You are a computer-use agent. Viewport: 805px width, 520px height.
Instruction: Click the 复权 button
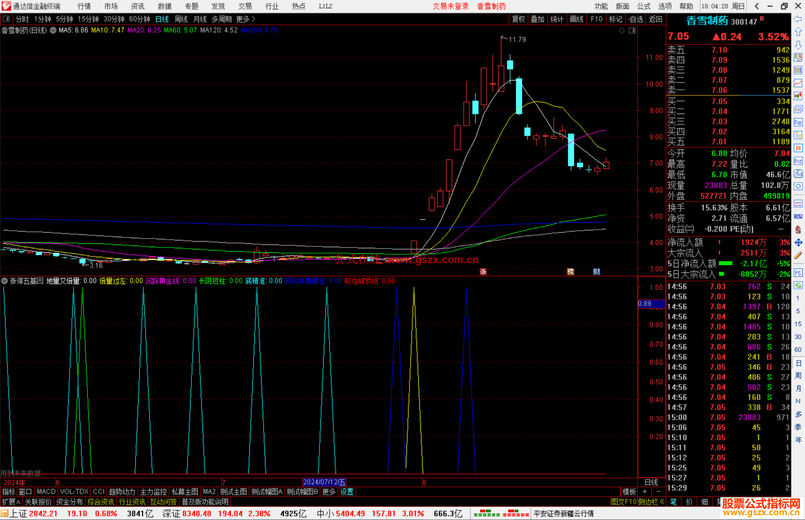tap(518, 19)
